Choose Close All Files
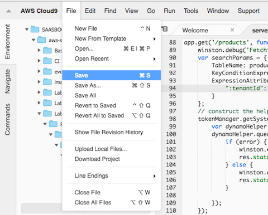 point(112,202)
